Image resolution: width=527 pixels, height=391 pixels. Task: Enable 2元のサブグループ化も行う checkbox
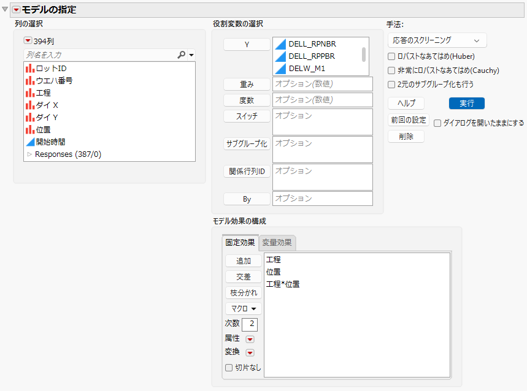391,85
